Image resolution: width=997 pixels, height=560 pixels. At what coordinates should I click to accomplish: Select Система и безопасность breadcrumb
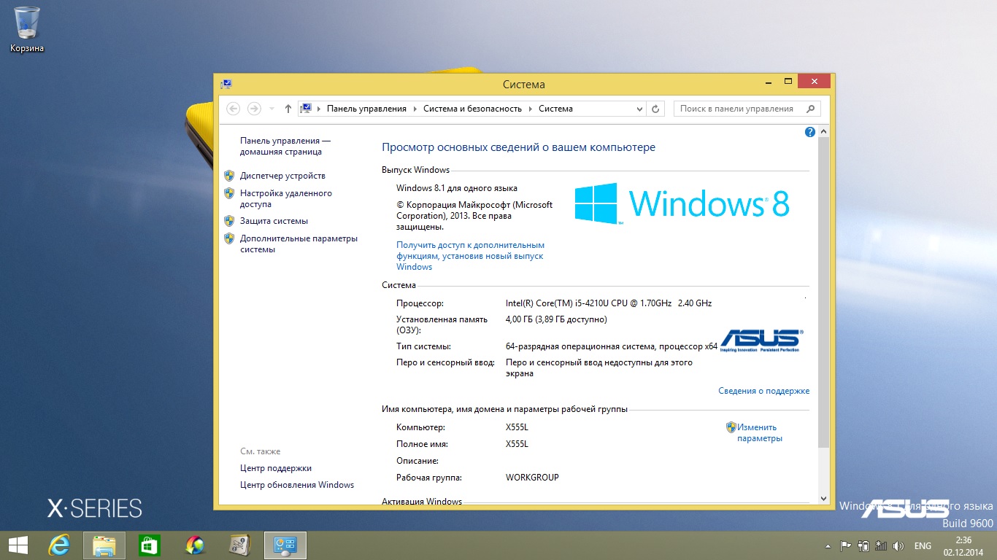point(472,109)
